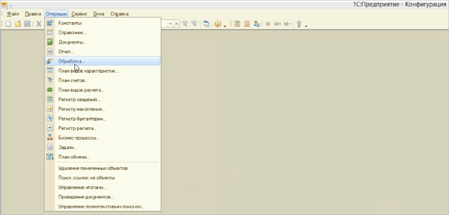The width and height of the screenshot is (449, 215).
Task: Select Регистр накопления... menu entry
Action: [x=103, y=109]
